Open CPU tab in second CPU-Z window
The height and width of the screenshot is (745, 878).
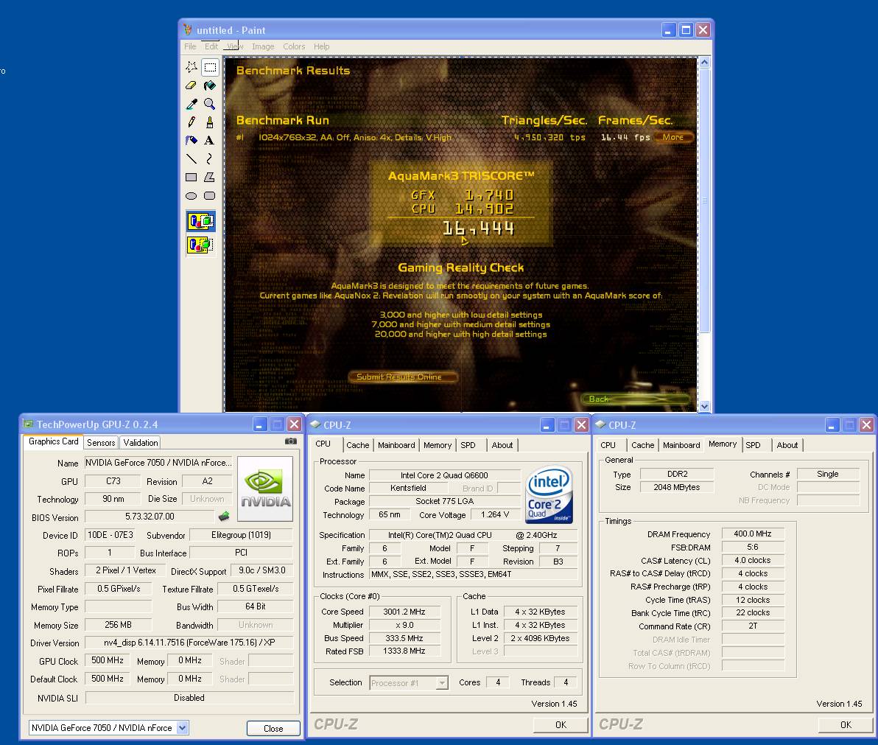(608, 445)
